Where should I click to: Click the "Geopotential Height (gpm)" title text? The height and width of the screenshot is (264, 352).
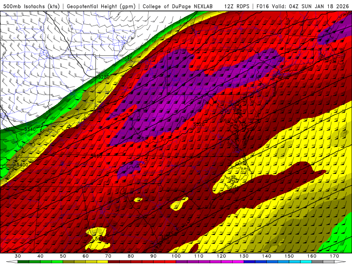pos(101,6)
